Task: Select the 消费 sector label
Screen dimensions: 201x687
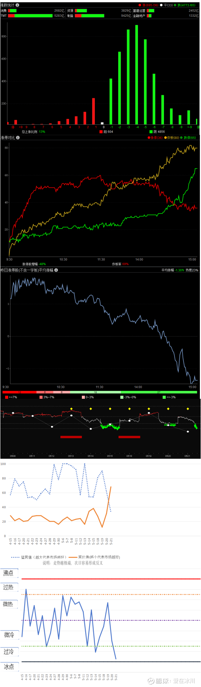Action: (x=4, y=11)
